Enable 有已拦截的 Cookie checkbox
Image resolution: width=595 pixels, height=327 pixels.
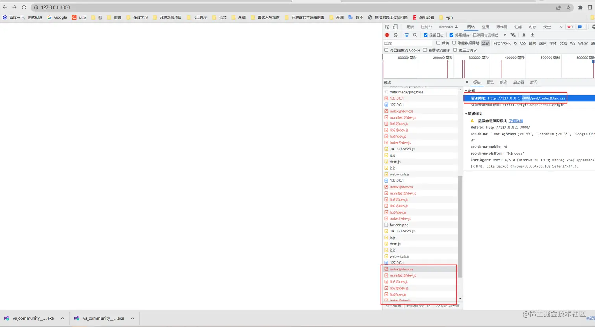386,50
